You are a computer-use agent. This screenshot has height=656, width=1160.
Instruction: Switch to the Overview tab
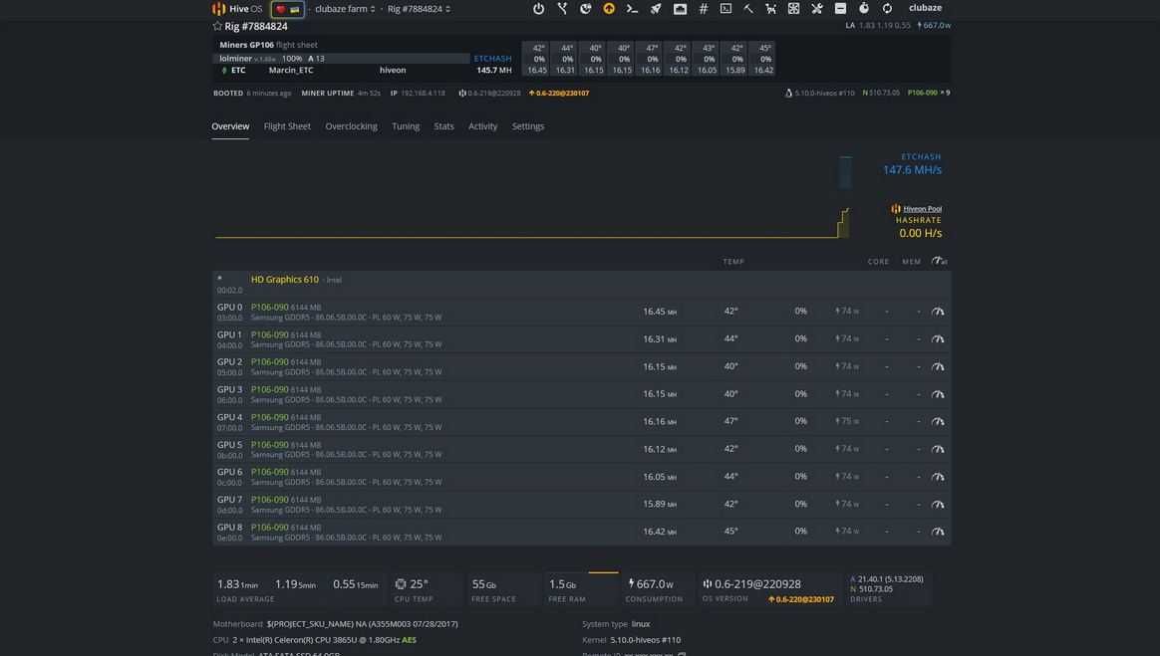coord(230,126)
